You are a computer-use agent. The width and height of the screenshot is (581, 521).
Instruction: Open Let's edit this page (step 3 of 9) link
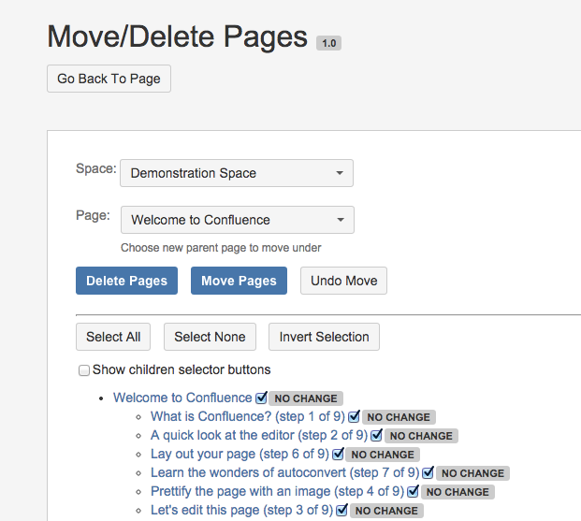point(242,510)
